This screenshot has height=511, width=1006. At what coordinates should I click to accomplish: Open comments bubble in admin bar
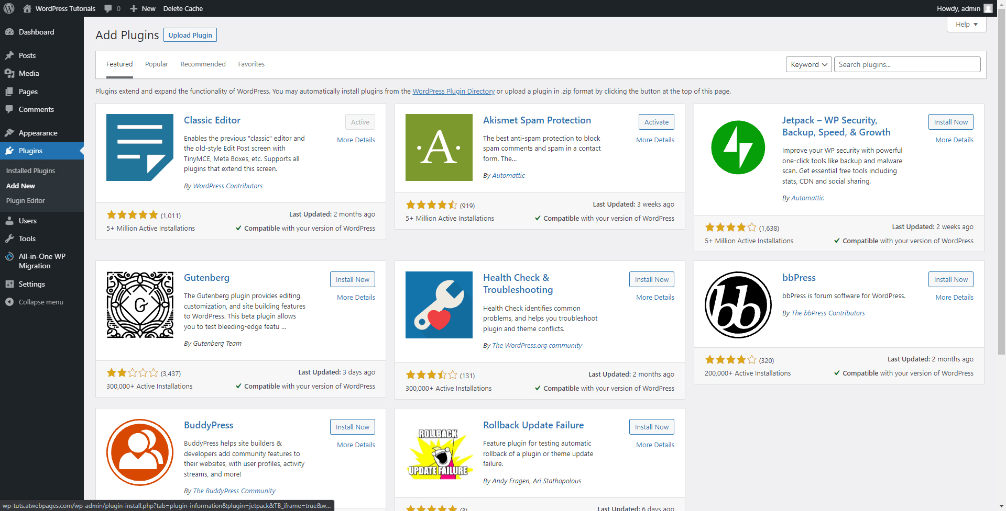tap(108, 8)
